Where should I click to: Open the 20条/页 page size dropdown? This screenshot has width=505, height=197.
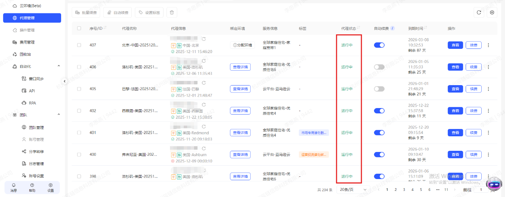pyautogui.click(x=353, y=189)
